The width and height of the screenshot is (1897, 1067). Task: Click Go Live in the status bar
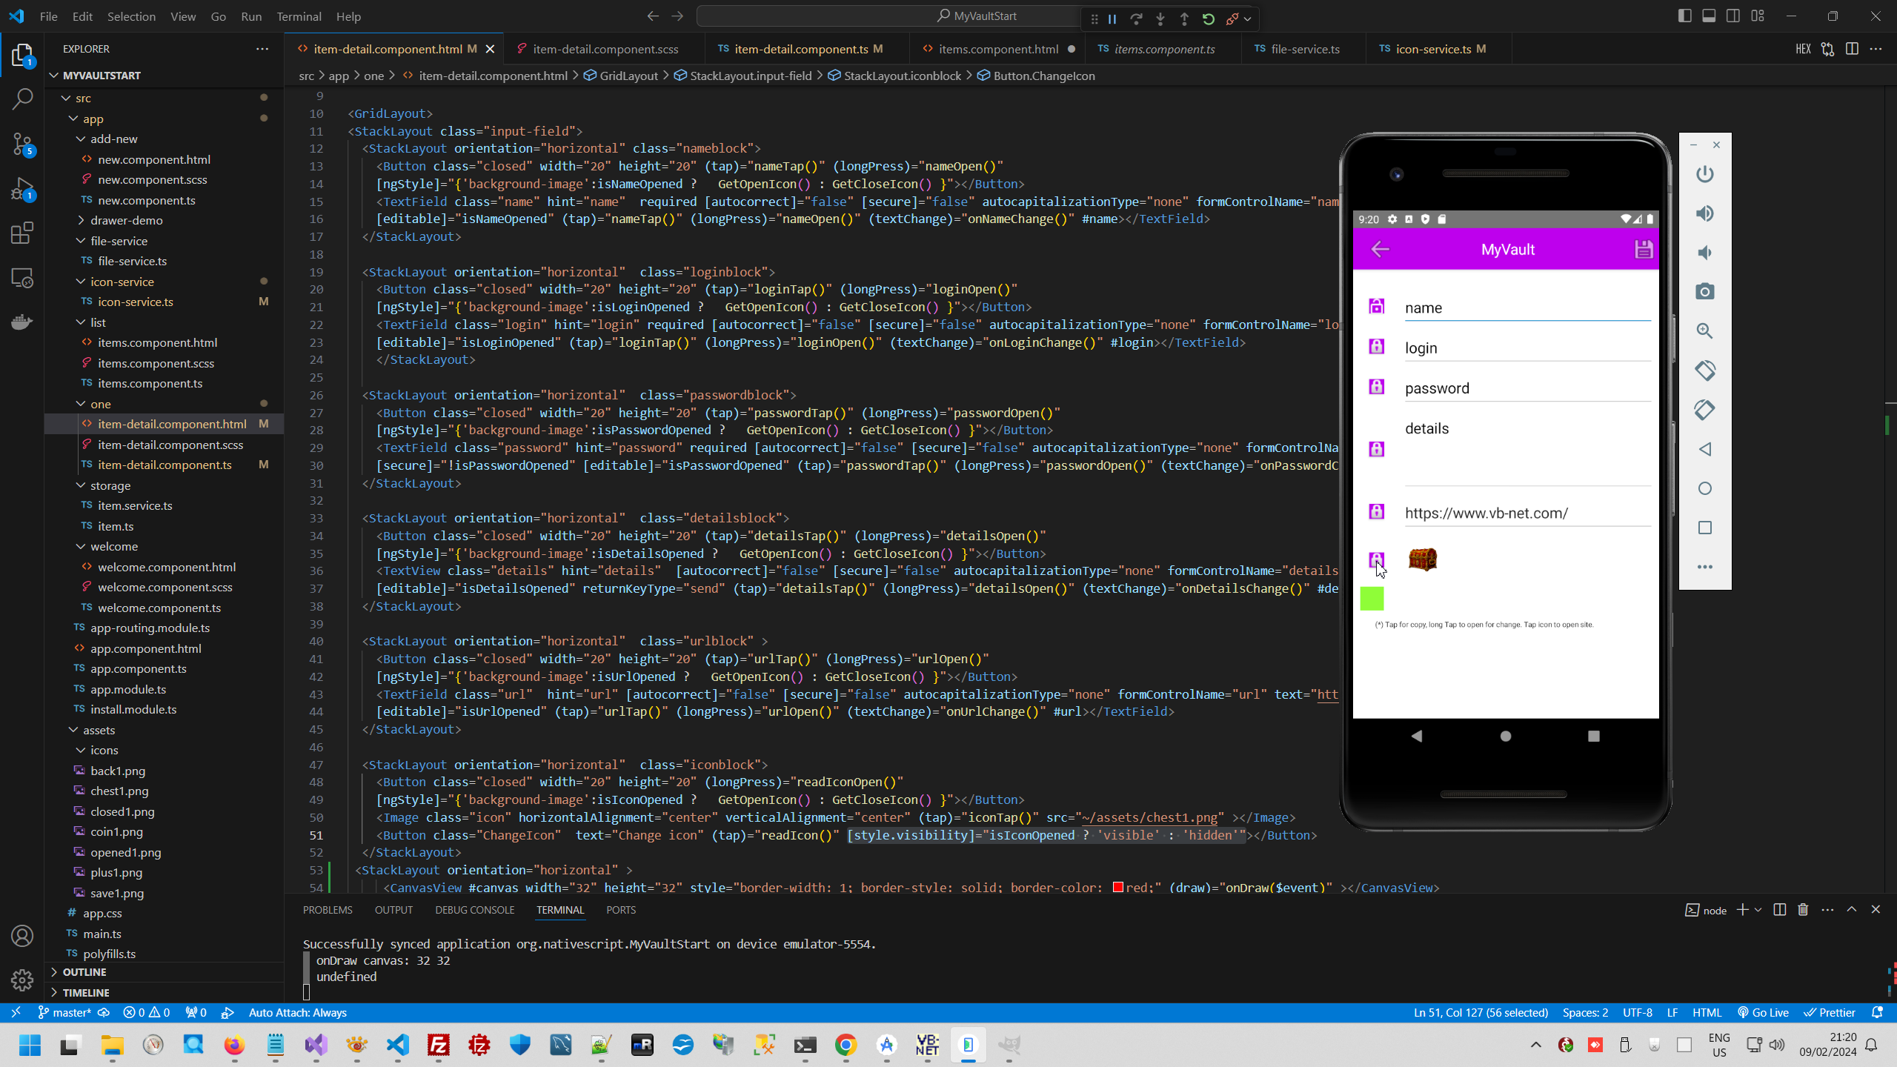tap(1764, 1012)
